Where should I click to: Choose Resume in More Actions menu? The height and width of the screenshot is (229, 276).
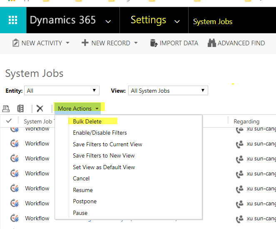pos(83,190)
